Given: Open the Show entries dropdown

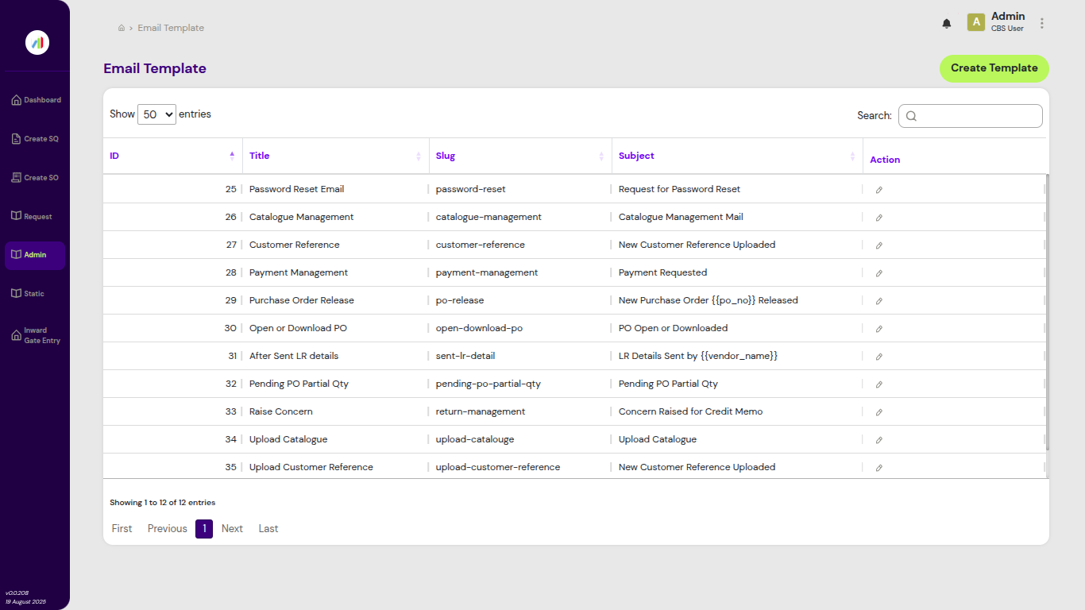Looking at the screenshot, I should coord(156,114).
